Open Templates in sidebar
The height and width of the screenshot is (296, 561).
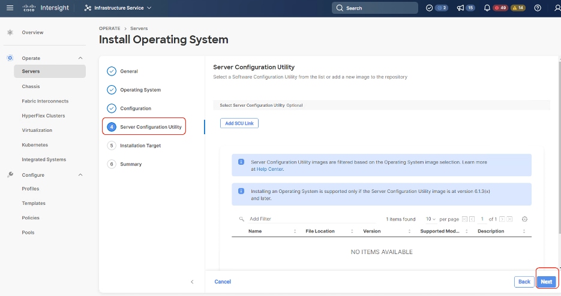(34, 203)
